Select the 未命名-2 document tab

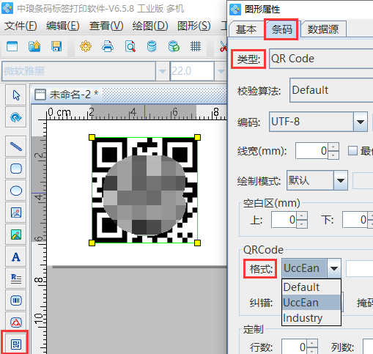click(67, 95)
